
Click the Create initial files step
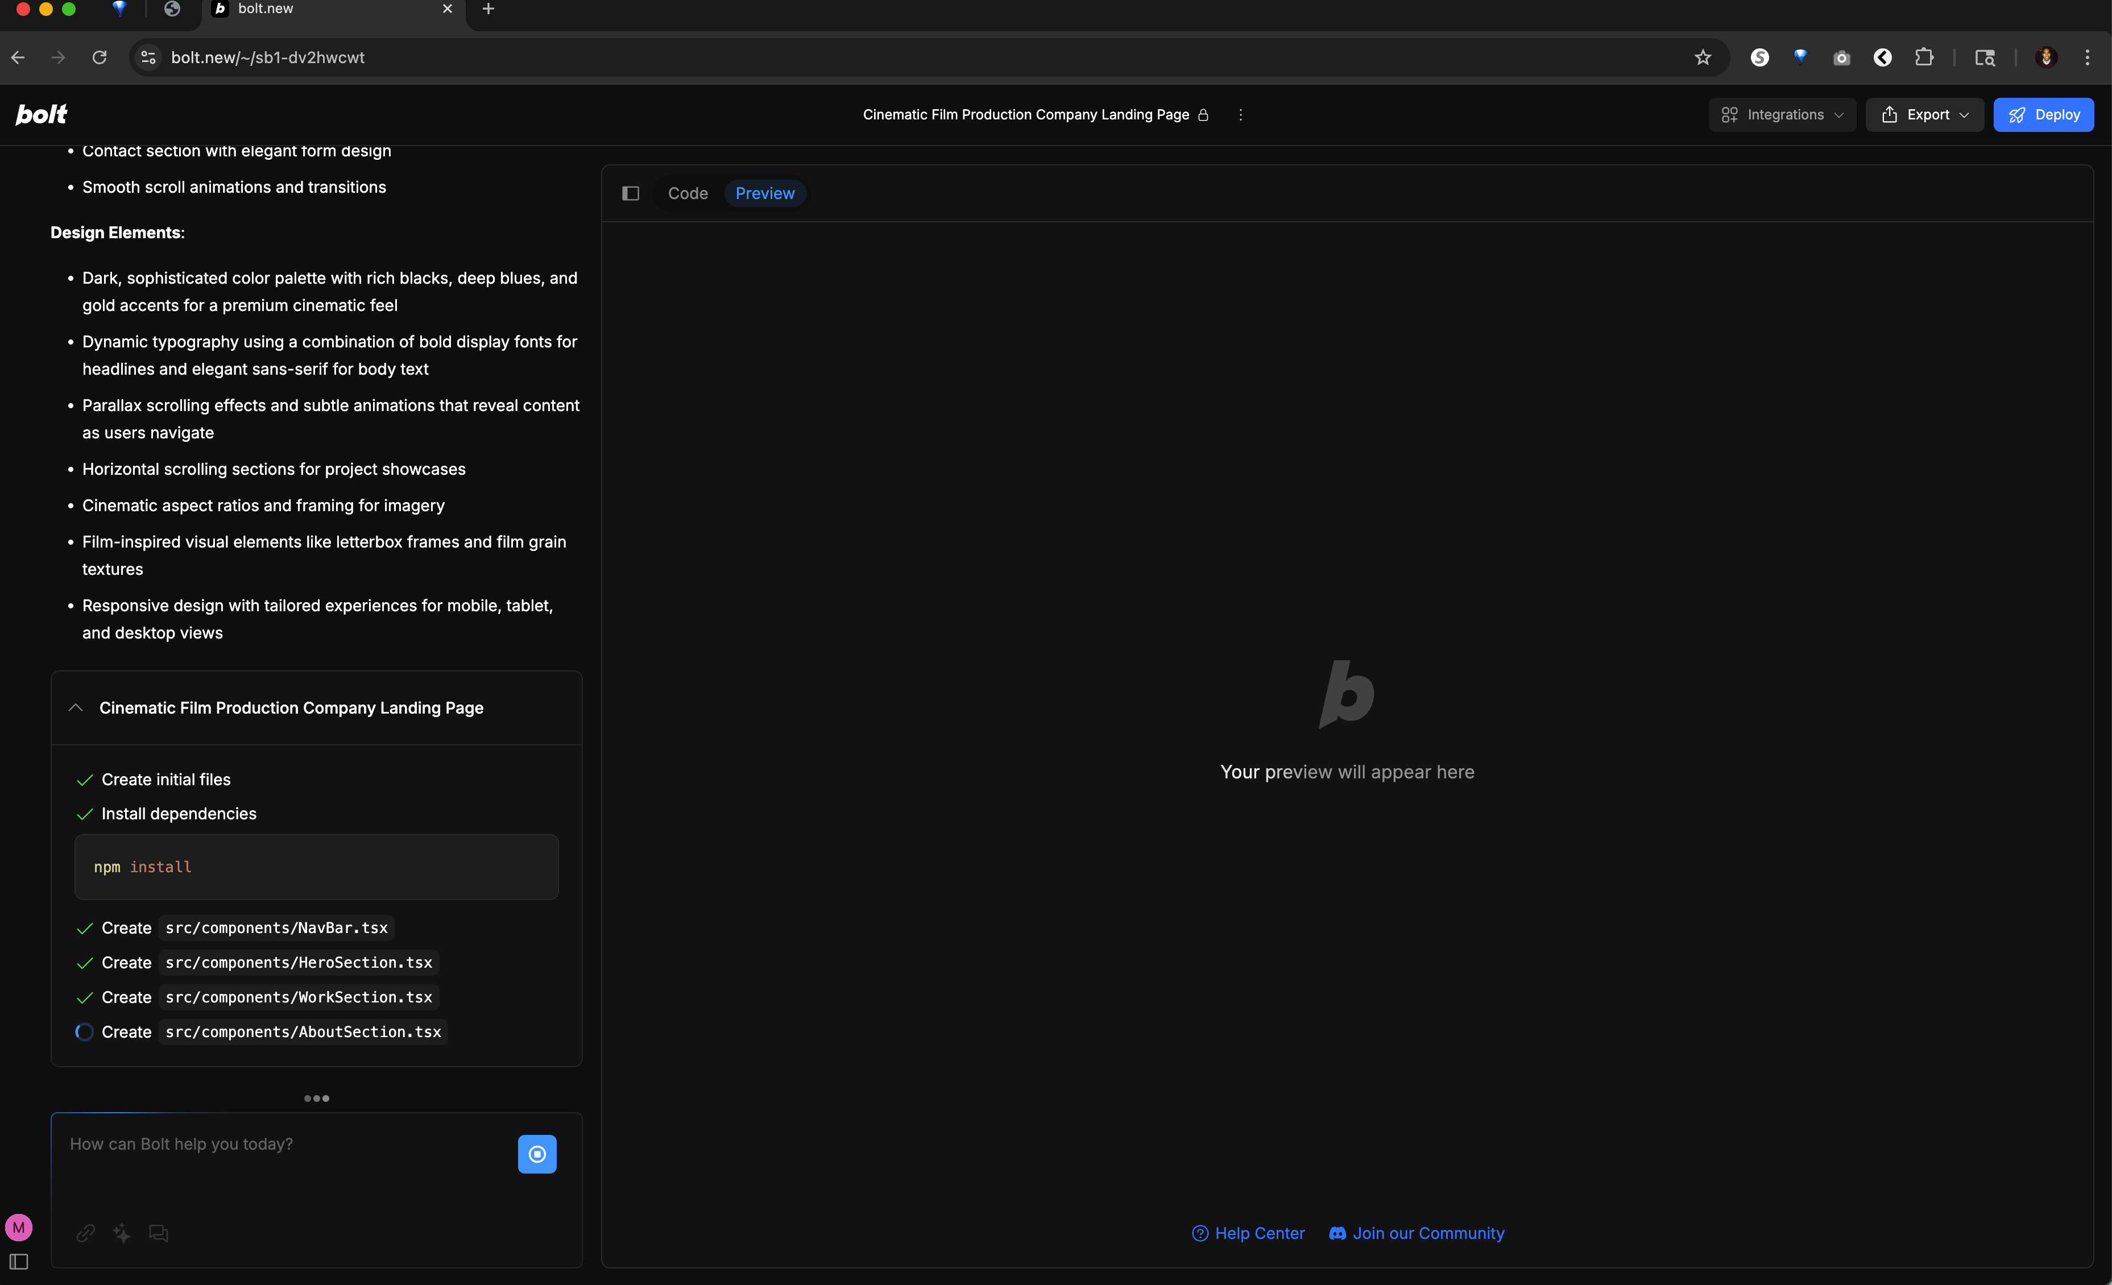(x=166, y=780)
